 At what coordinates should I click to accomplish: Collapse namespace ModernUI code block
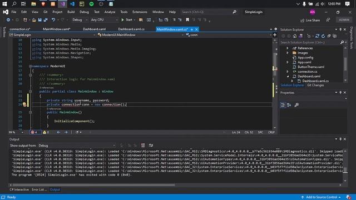tap(30, 66)
